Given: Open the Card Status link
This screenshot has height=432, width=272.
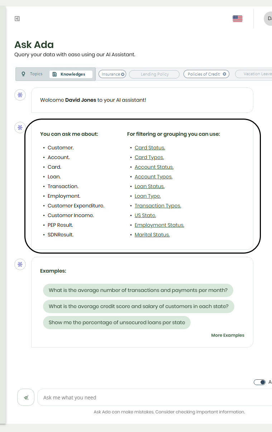Looking at the screenshot, I should (x=149, y=148).
